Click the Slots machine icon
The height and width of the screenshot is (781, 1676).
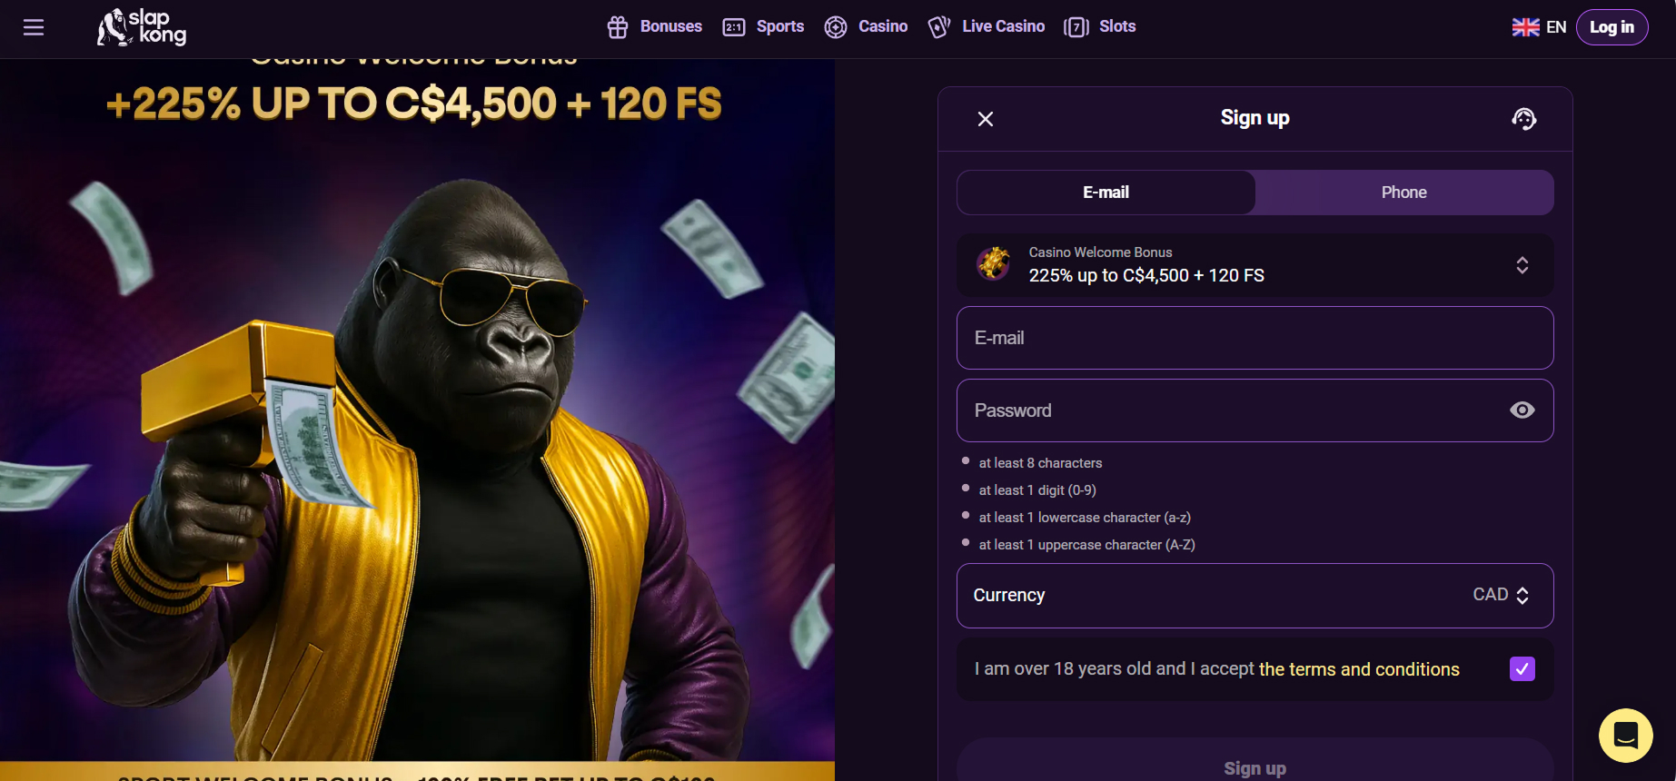coord(1076,27)
